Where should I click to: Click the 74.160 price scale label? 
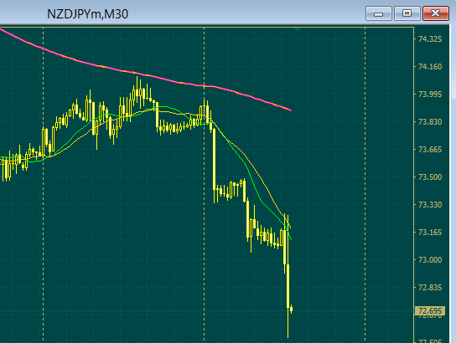point(430,67)
